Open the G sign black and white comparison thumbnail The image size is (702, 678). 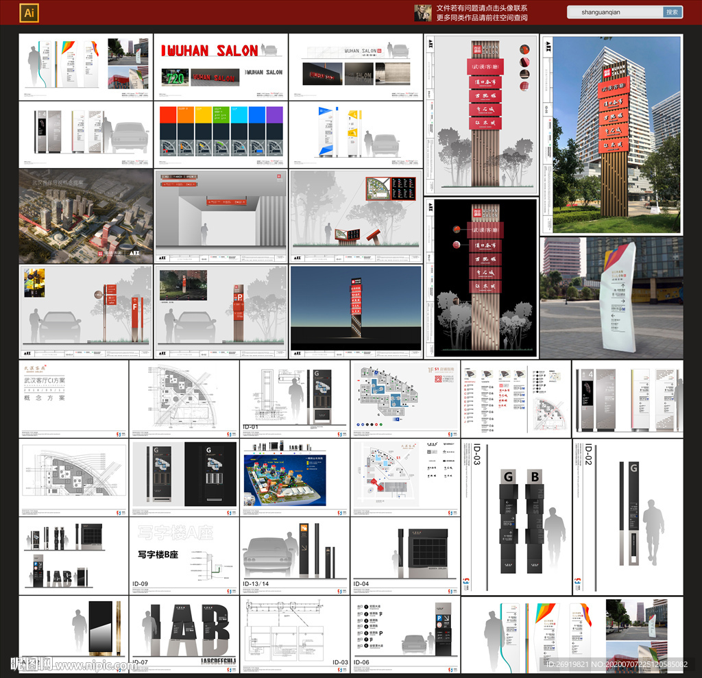(x=184, y=477)
